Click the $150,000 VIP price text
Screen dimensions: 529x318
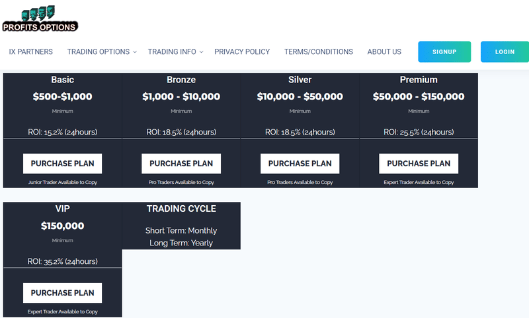[62, 226]
